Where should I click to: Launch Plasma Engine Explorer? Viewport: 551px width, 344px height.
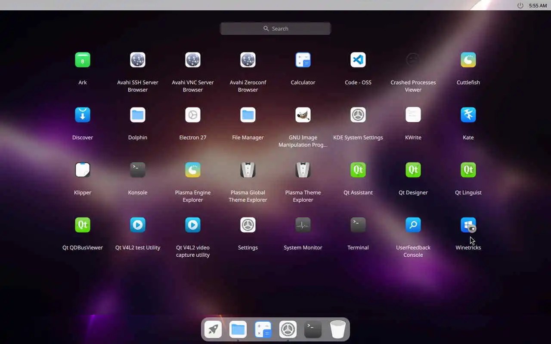pos(193,170)
